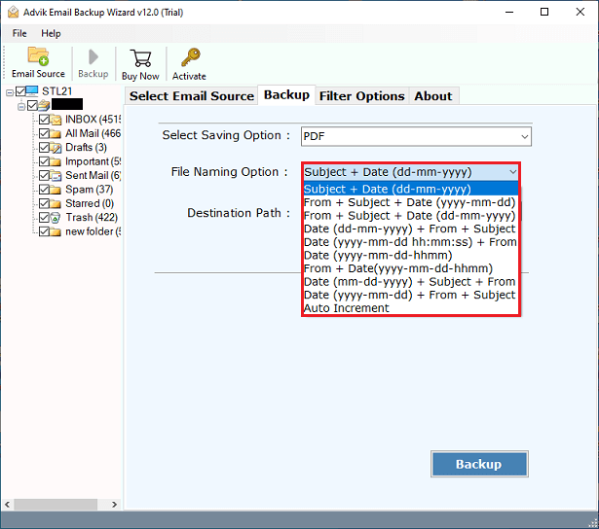Screen dimensions: 599x529
Task: Choose Date (dd-mm-yyyy) + From + Subject
Action: [x=410, y=229]
